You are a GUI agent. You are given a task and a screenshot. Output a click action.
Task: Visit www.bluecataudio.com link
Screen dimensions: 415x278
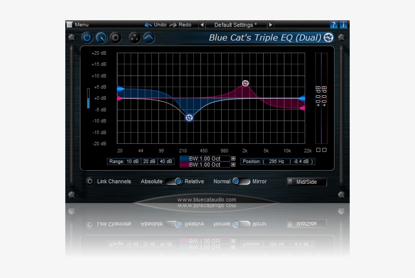[x=206, y=200]
